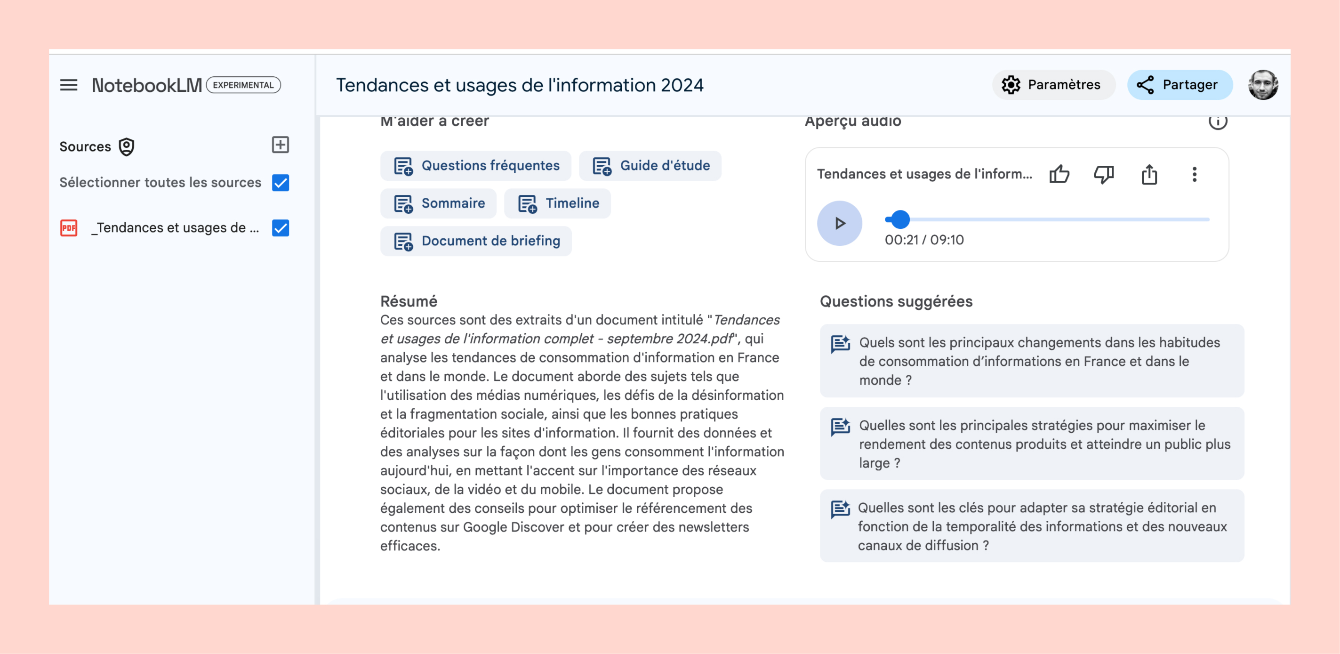1340x654 pixels.
Task: Open the Paramètres settings menu
Action: point(1052,85)
